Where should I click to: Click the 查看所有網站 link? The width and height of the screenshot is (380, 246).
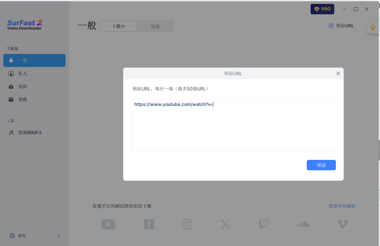[342, 206]
